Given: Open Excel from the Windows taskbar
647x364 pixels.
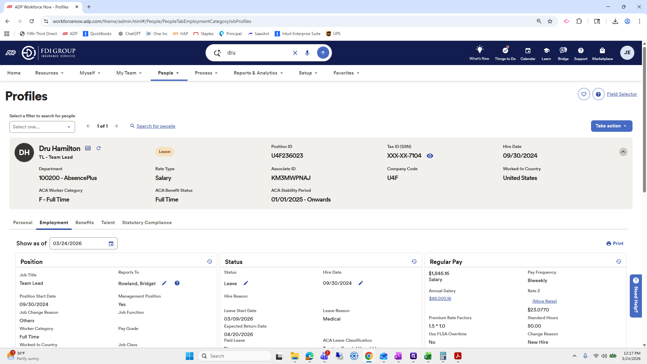Looking at the screenshot, I should [428, 356].
